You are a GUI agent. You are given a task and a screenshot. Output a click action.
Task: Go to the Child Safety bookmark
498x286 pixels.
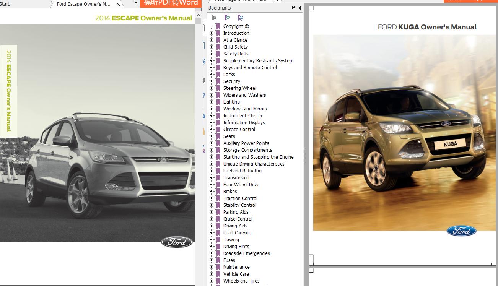[236, 47]
